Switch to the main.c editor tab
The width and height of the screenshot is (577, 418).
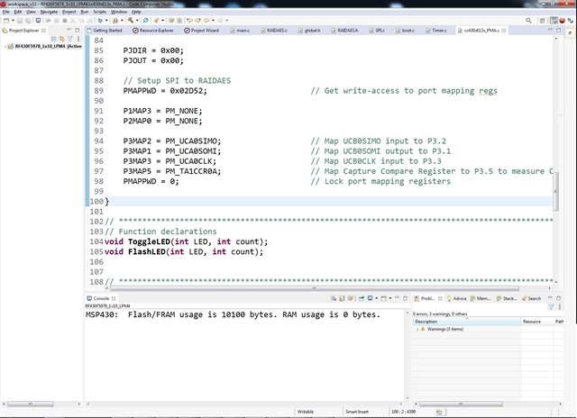[243, 30]
